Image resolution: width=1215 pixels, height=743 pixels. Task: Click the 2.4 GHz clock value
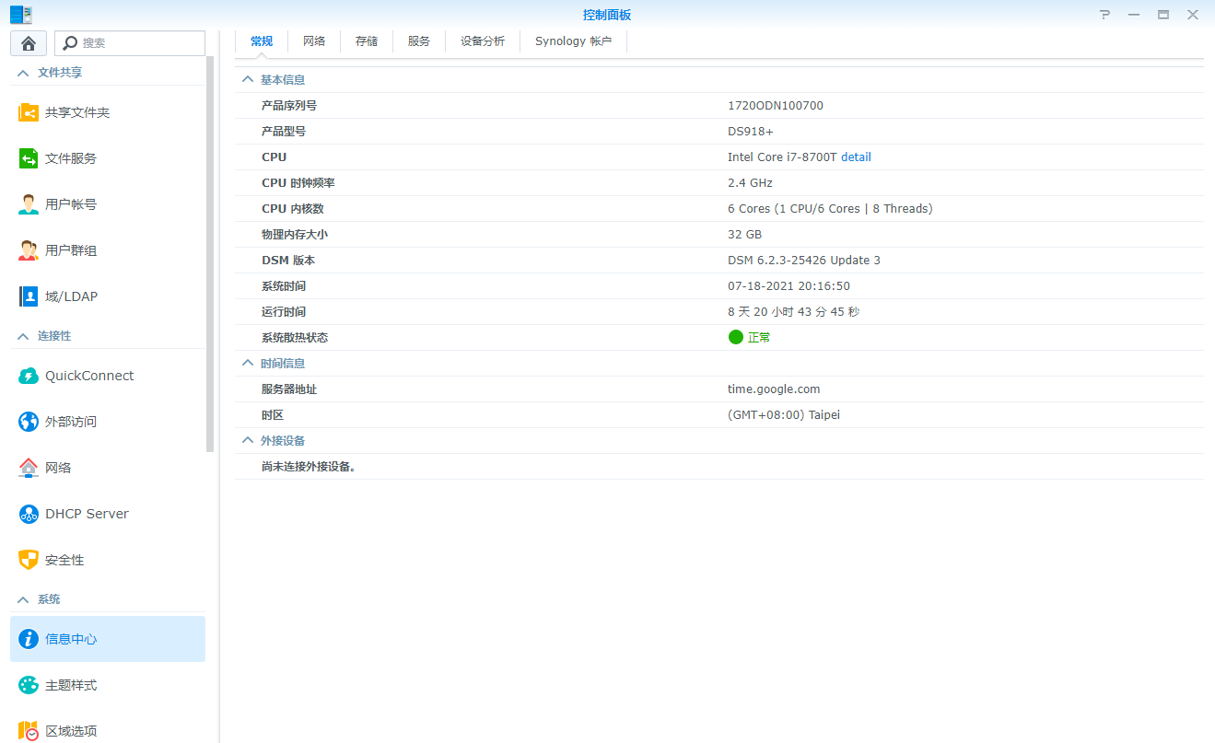pyautogui.click(x=750, y=183)
